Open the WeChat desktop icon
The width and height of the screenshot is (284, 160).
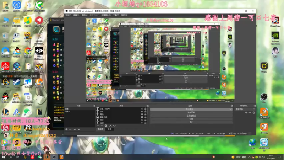tap(28, 112)
